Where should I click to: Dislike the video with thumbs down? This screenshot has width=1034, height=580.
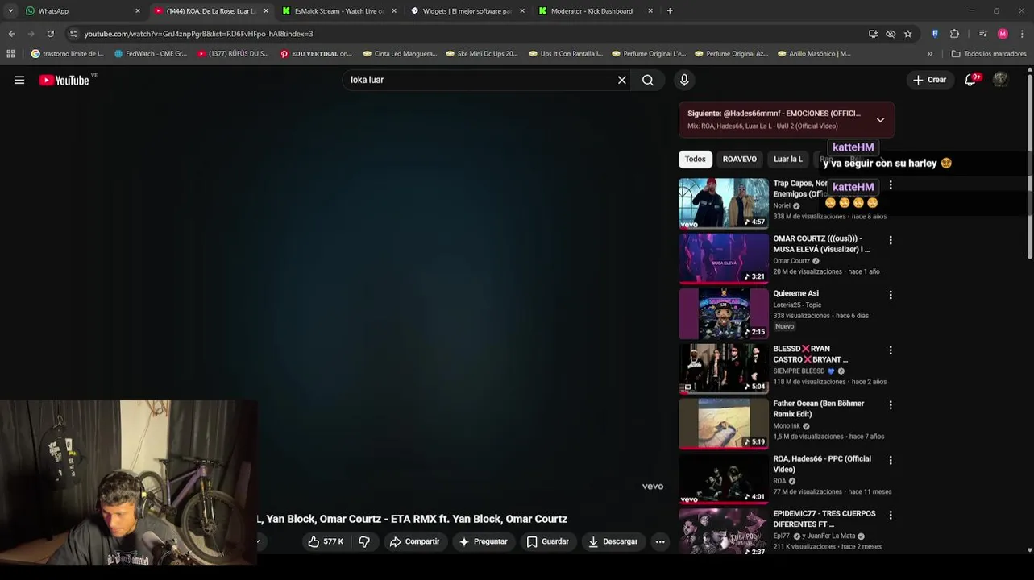click(364, 541)
